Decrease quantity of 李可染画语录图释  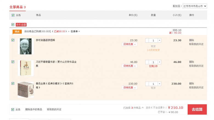(x=147, y=40)
